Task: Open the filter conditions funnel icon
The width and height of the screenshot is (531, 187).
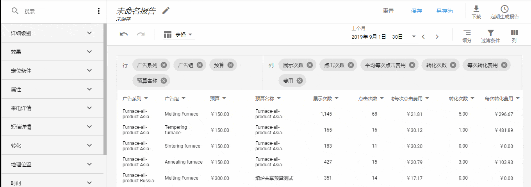Action: (490, 33)
